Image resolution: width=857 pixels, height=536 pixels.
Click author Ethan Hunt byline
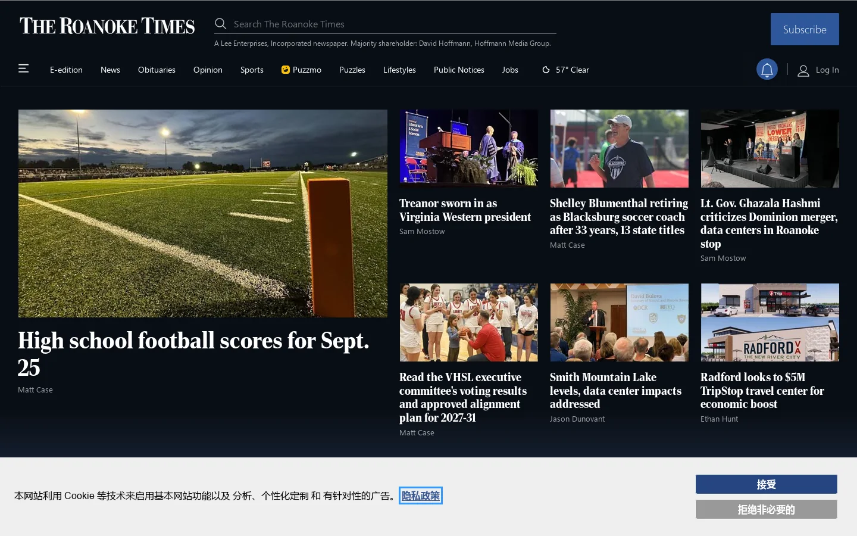719,419
